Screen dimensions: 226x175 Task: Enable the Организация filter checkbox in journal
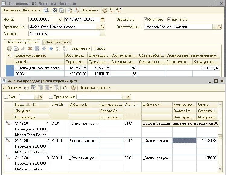[x=51, y=97]
